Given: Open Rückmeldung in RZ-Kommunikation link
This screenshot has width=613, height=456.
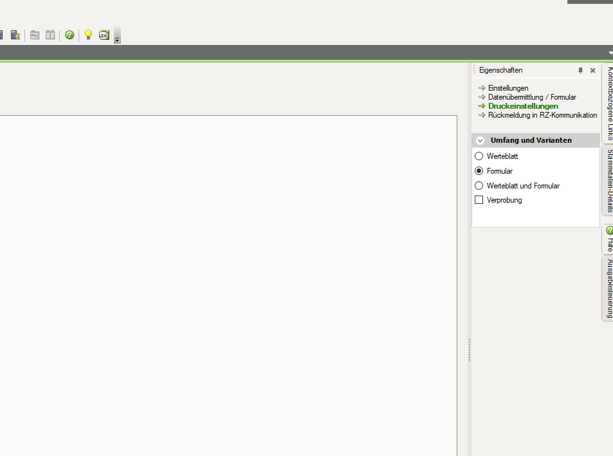Looking at the screenshot, I should [x=542, y=115].
